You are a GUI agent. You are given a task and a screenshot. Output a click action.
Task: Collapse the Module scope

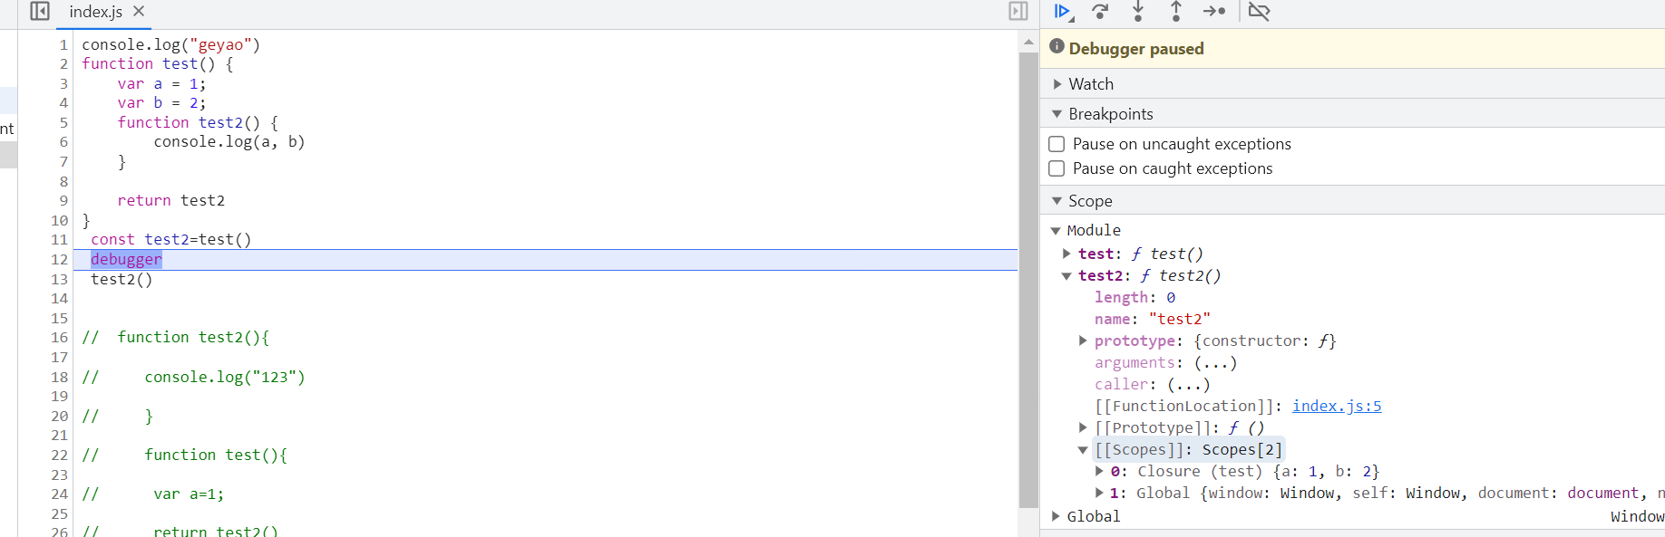coord(1056,231)
